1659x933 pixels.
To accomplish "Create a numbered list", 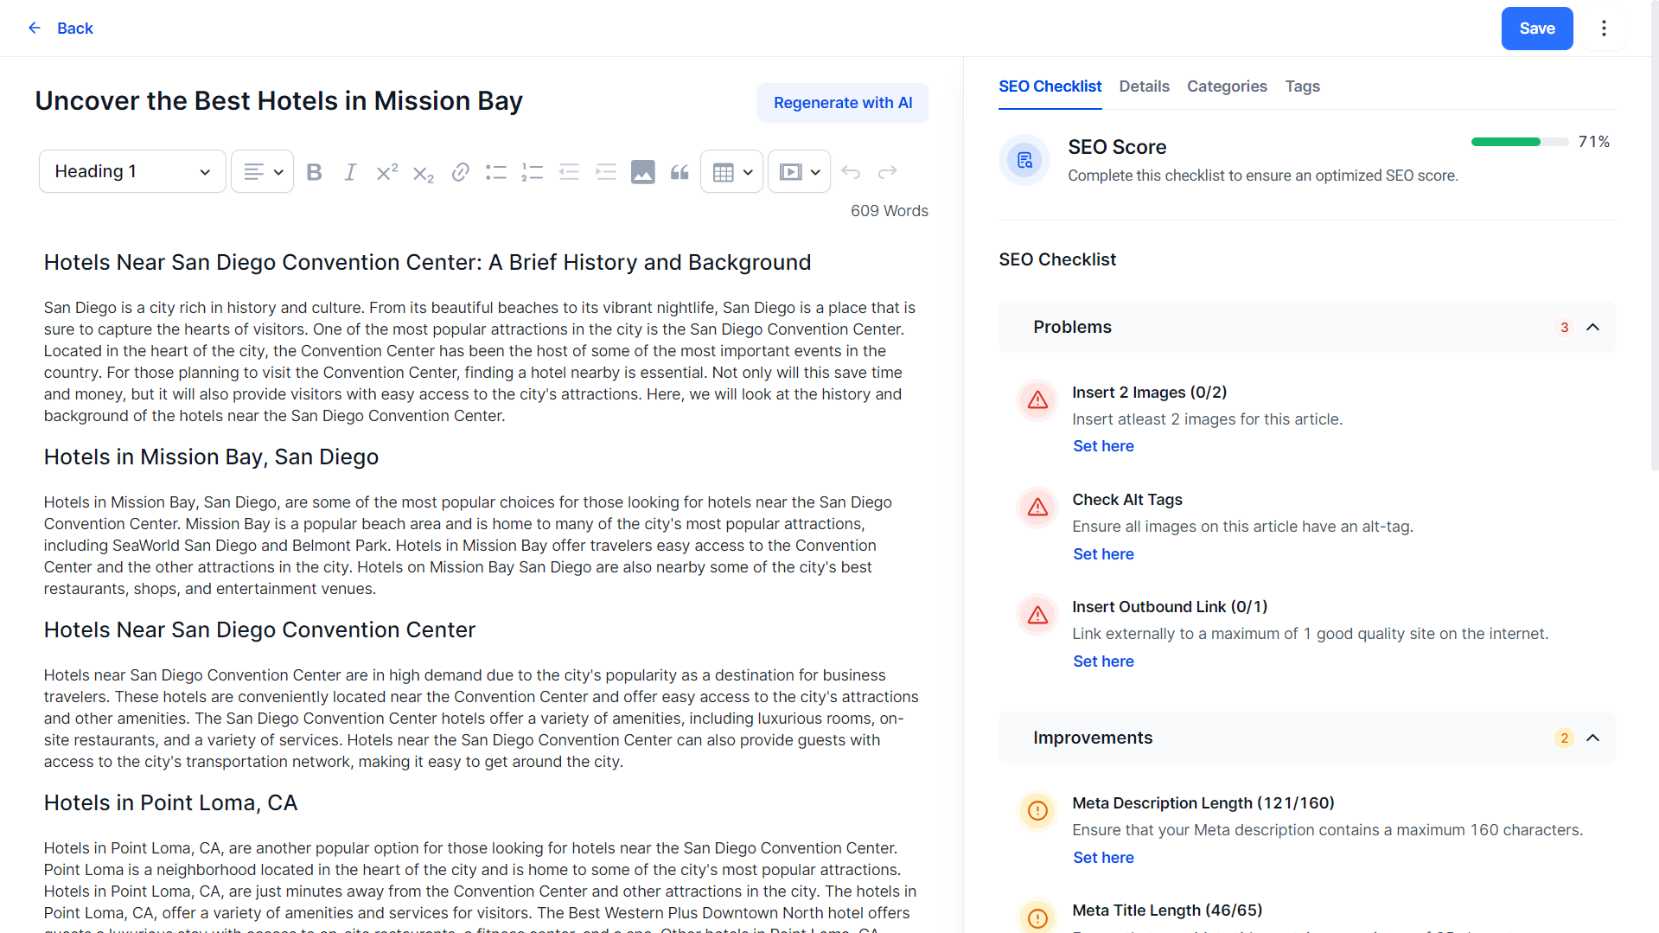I will pos(533,172).
